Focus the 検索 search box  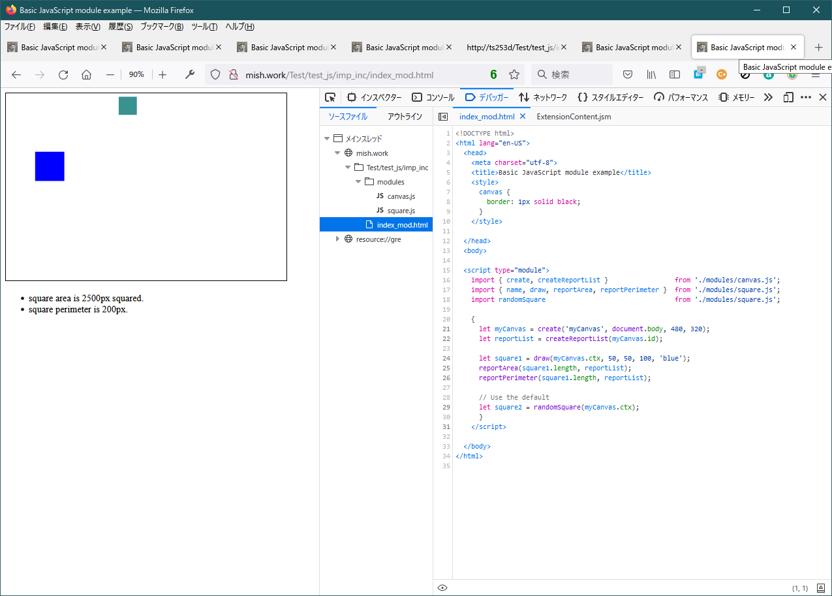point(572,74)
